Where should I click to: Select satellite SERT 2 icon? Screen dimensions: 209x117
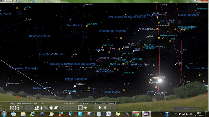[186, 66]
